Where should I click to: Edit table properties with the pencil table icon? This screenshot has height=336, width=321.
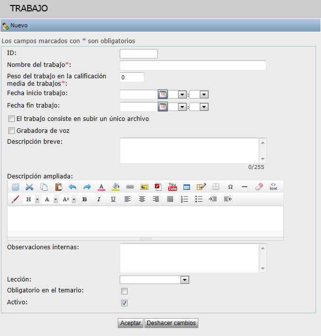(201, 187)
